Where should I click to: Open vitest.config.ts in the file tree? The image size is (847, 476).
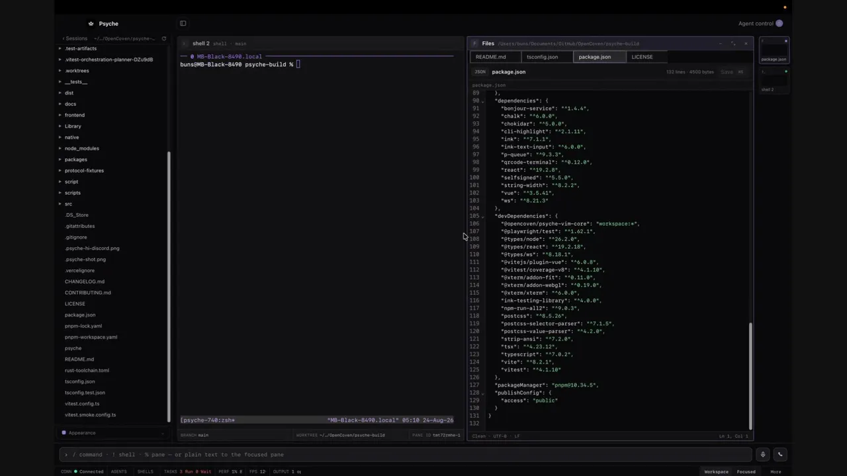click(x=82, y=403)
